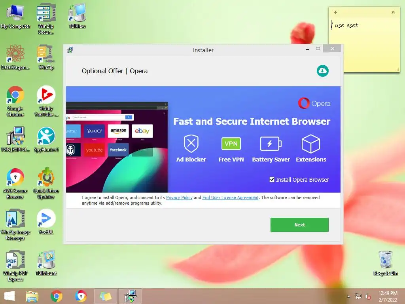Select Sticky Notes taskbar button
Image resolution: width=405 pixels, height=304 pixels.
[x=105, y=296]
